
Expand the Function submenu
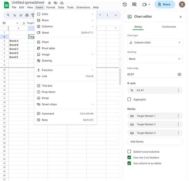(x=65, y=70)
